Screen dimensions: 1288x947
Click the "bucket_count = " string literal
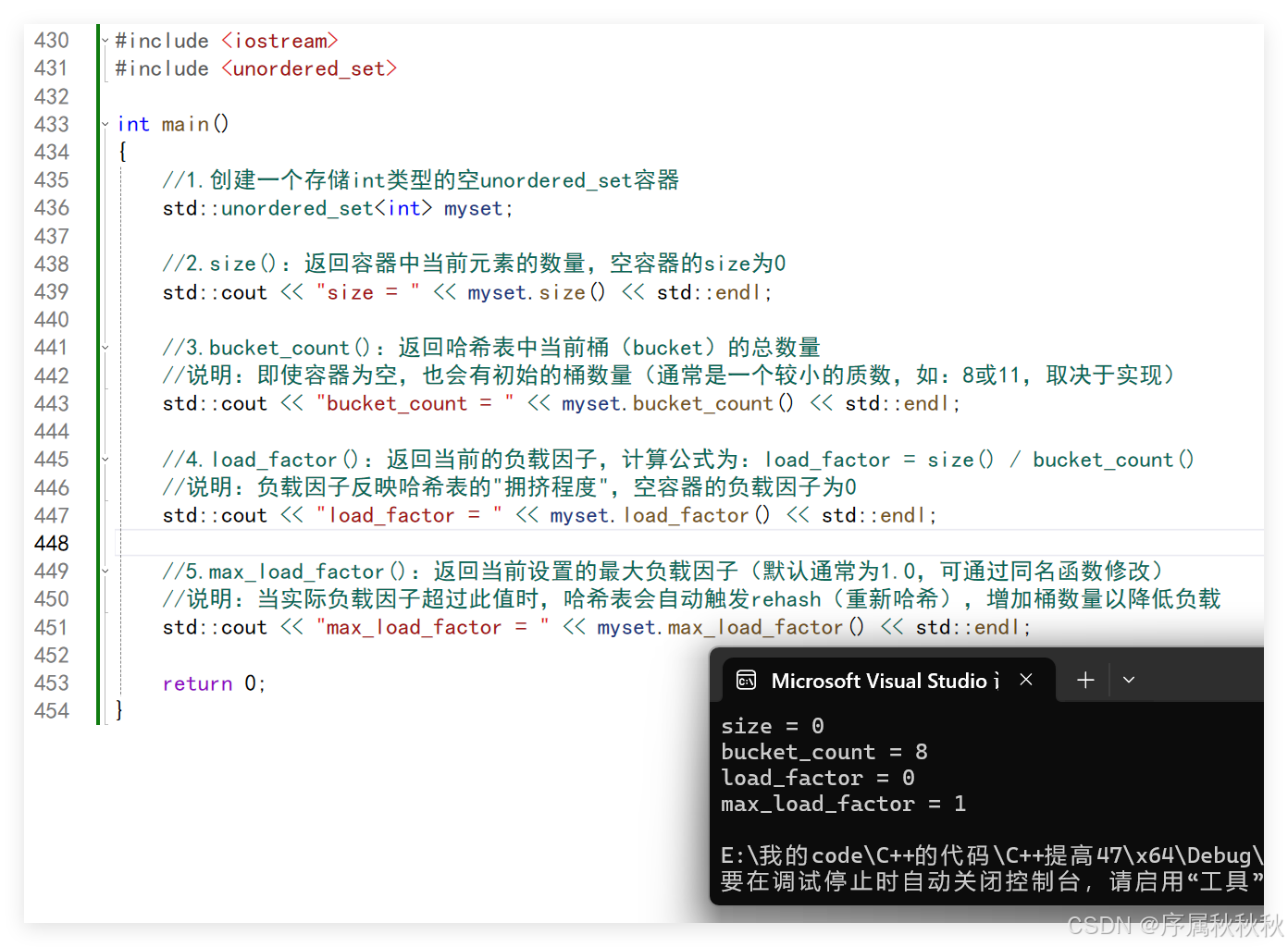(415, 404)
